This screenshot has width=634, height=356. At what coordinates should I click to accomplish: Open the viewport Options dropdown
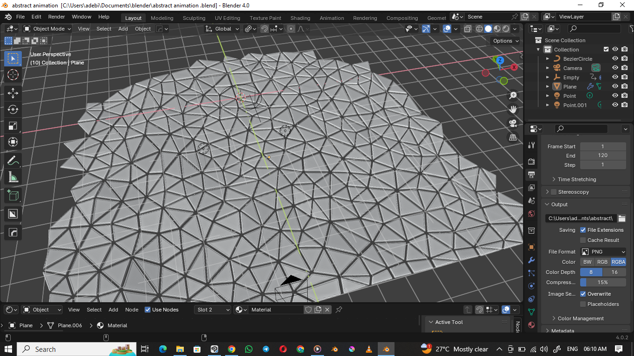(506, 41)
